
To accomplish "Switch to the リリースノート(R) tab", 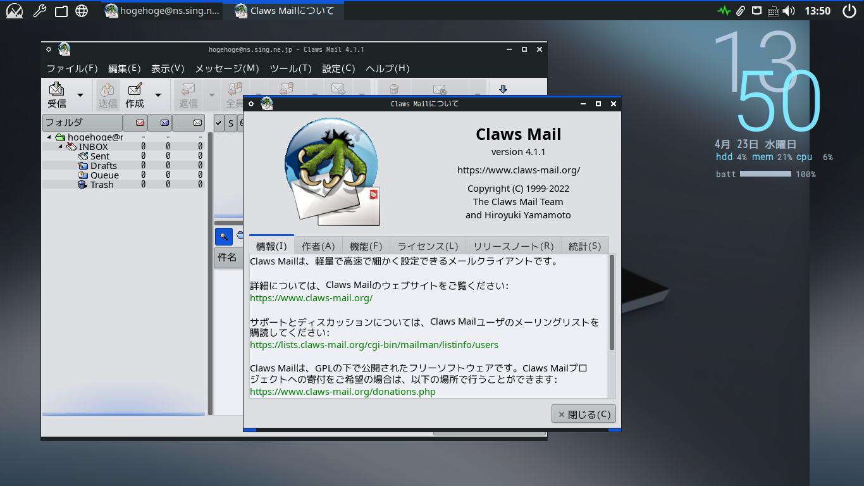I will (514, 246).
